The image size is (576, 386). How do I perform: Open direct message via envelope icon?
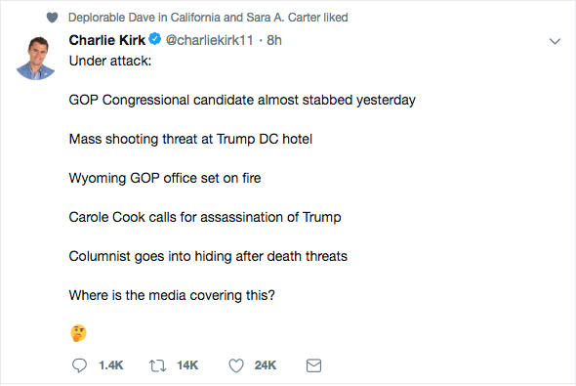313,365
